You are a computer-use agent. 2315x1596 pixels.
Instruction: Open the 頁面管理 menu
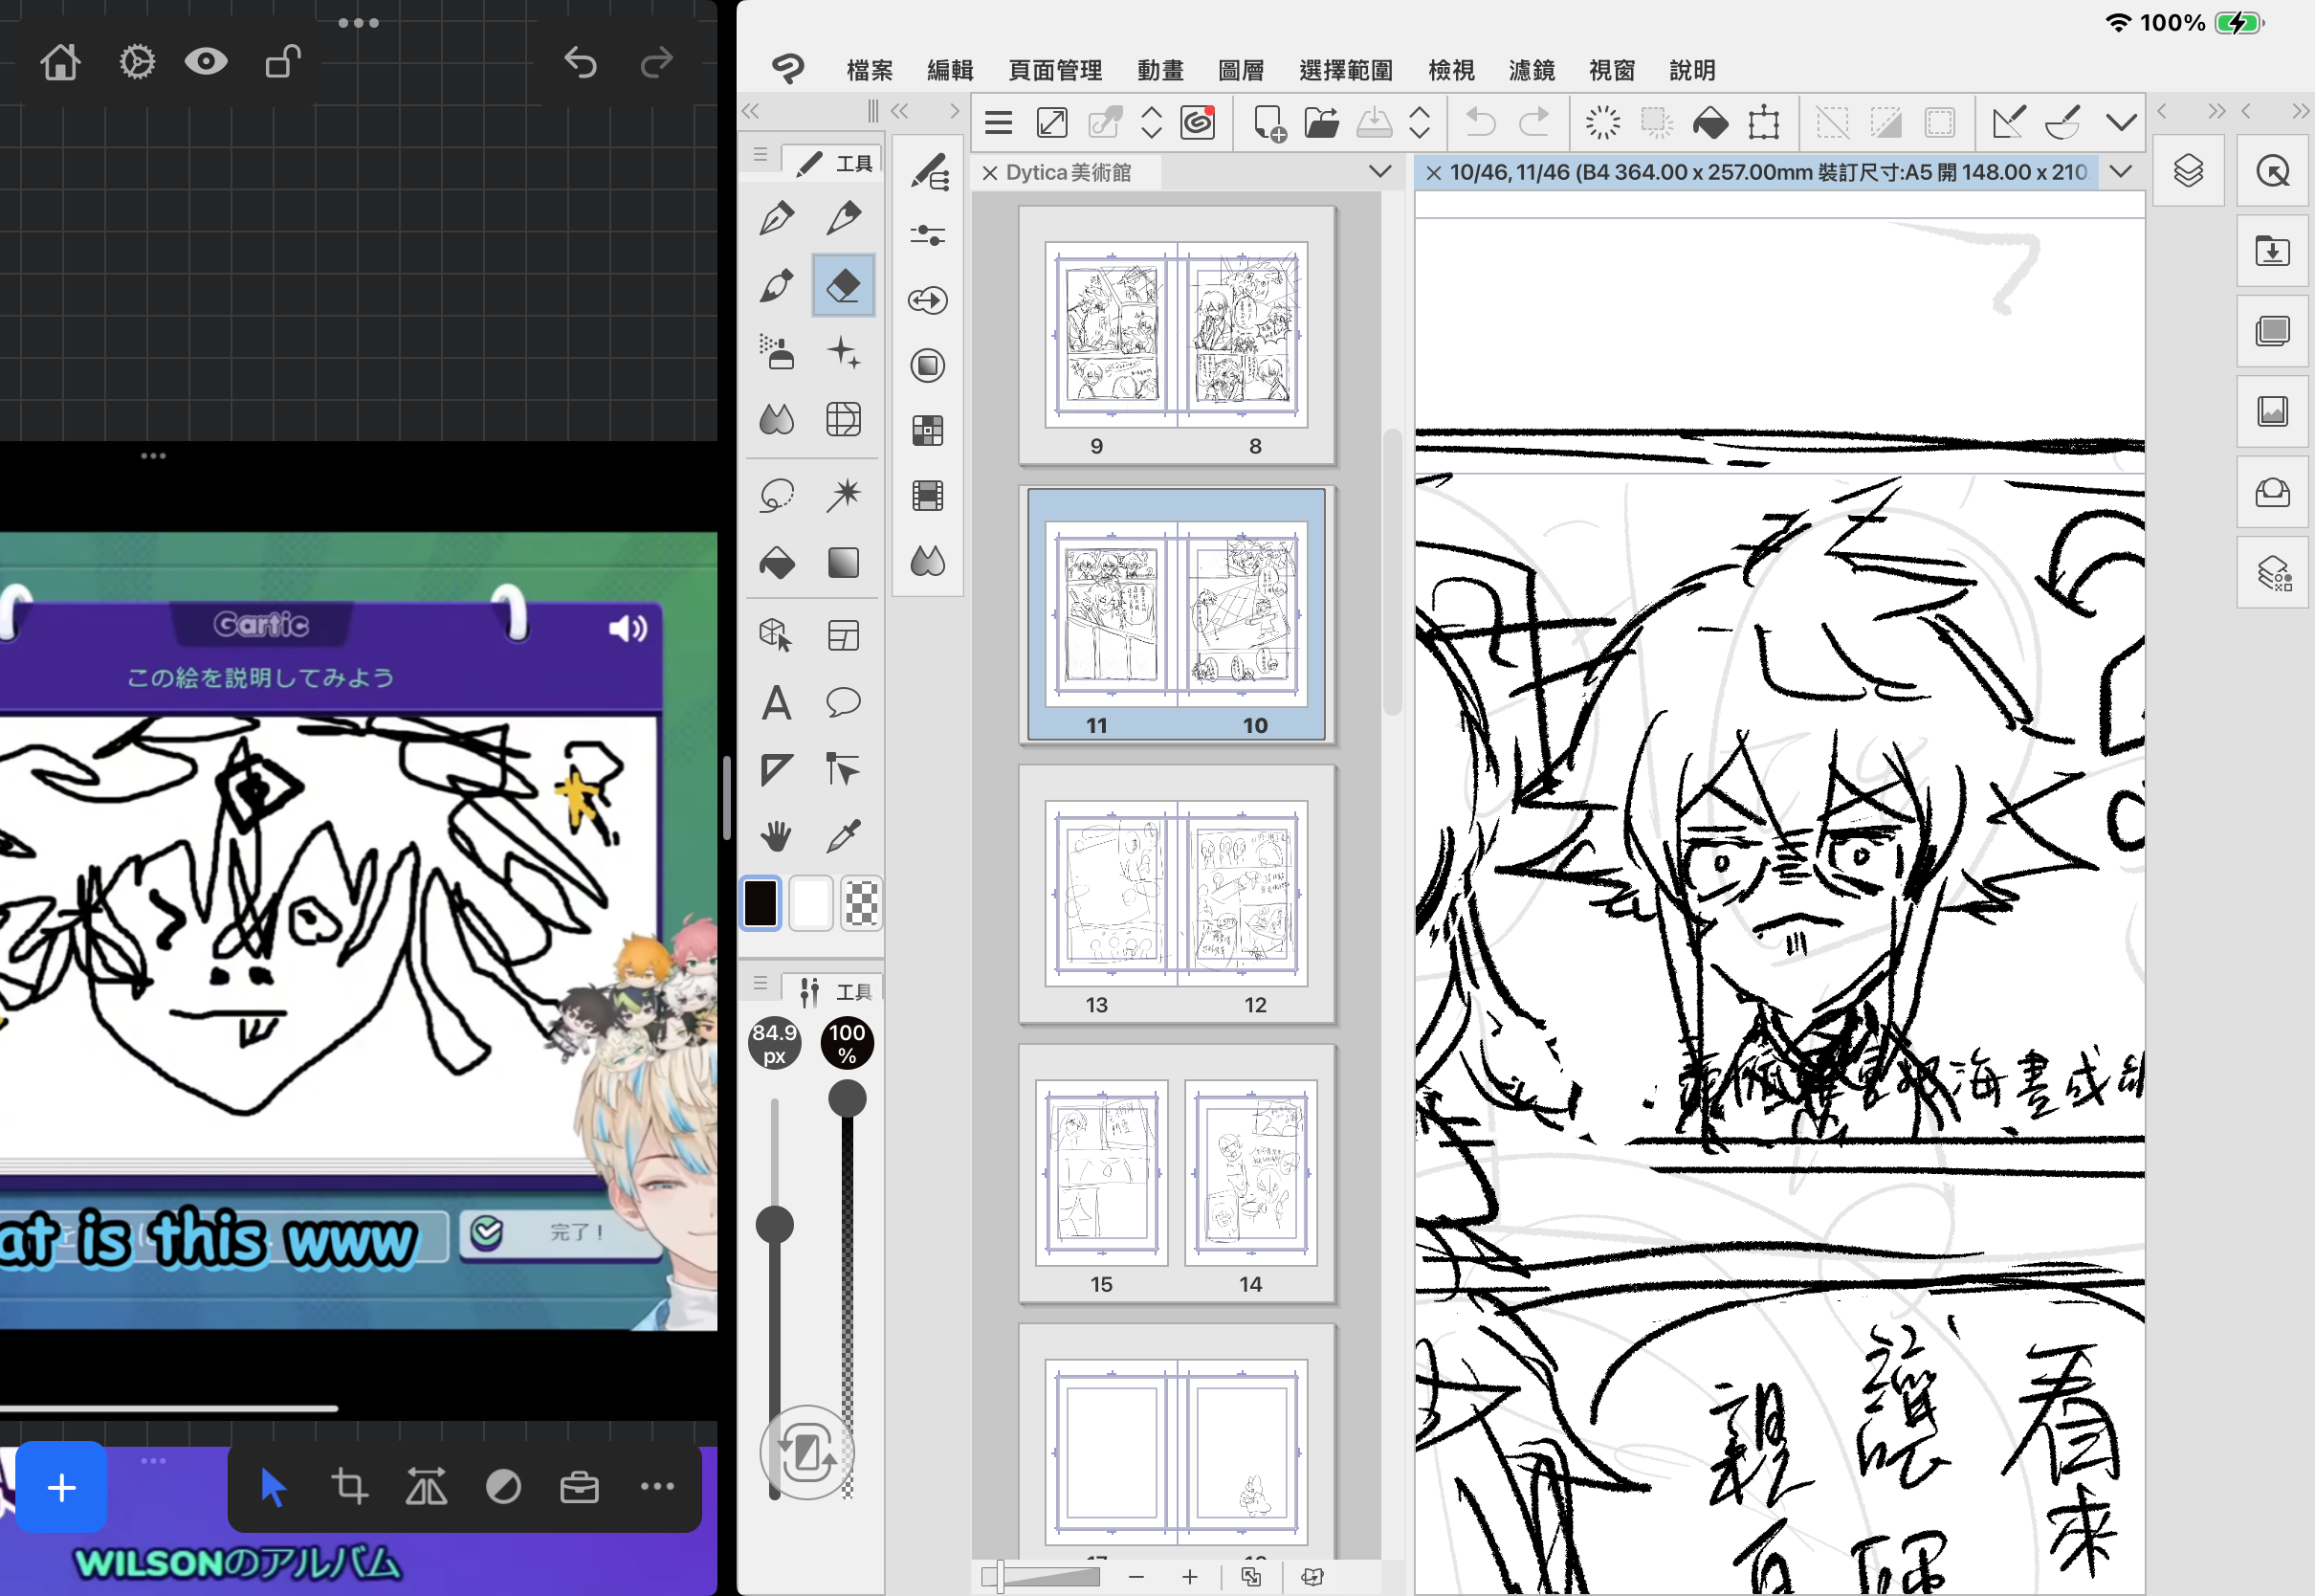1054,70
